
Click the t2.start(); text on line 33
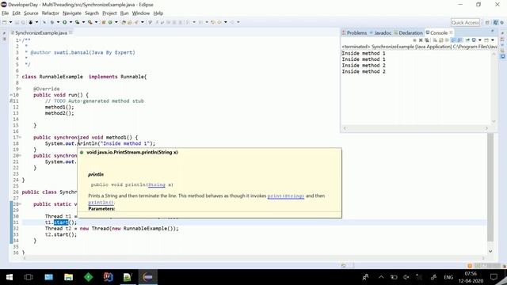pos(61,234)
